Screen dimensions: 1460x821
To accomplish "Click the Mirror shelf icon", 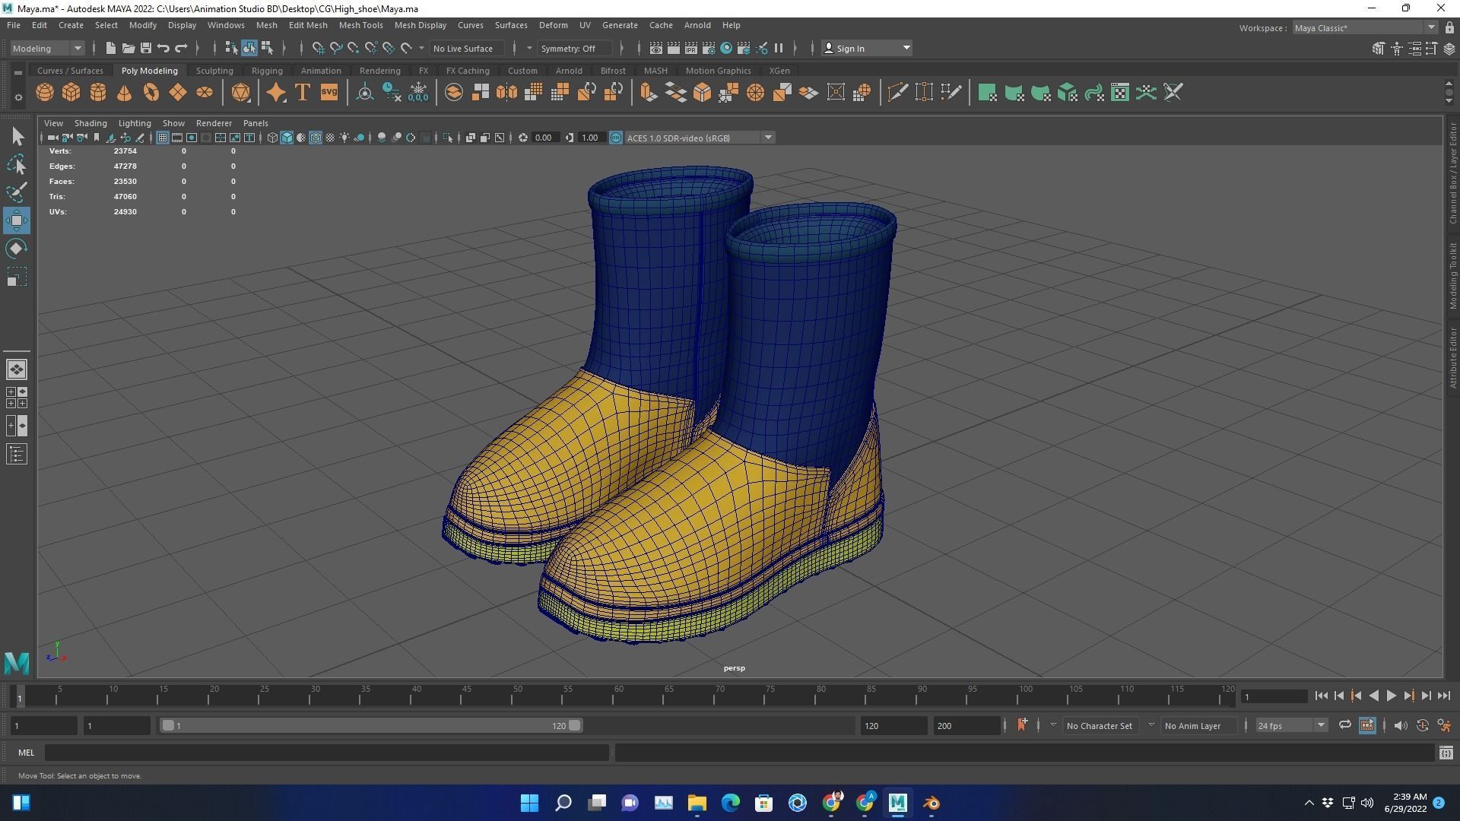I will (506, 93).
